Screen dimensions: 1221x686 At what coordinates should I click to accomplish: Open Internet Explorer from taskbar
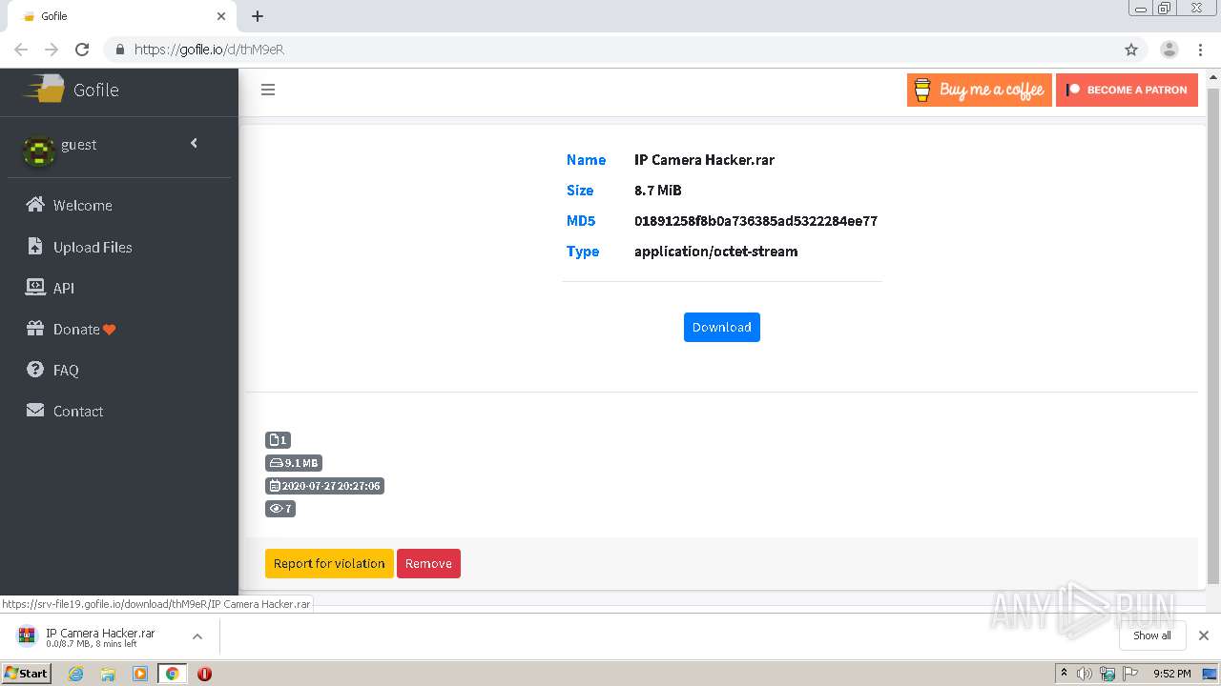tap(75, 674)
